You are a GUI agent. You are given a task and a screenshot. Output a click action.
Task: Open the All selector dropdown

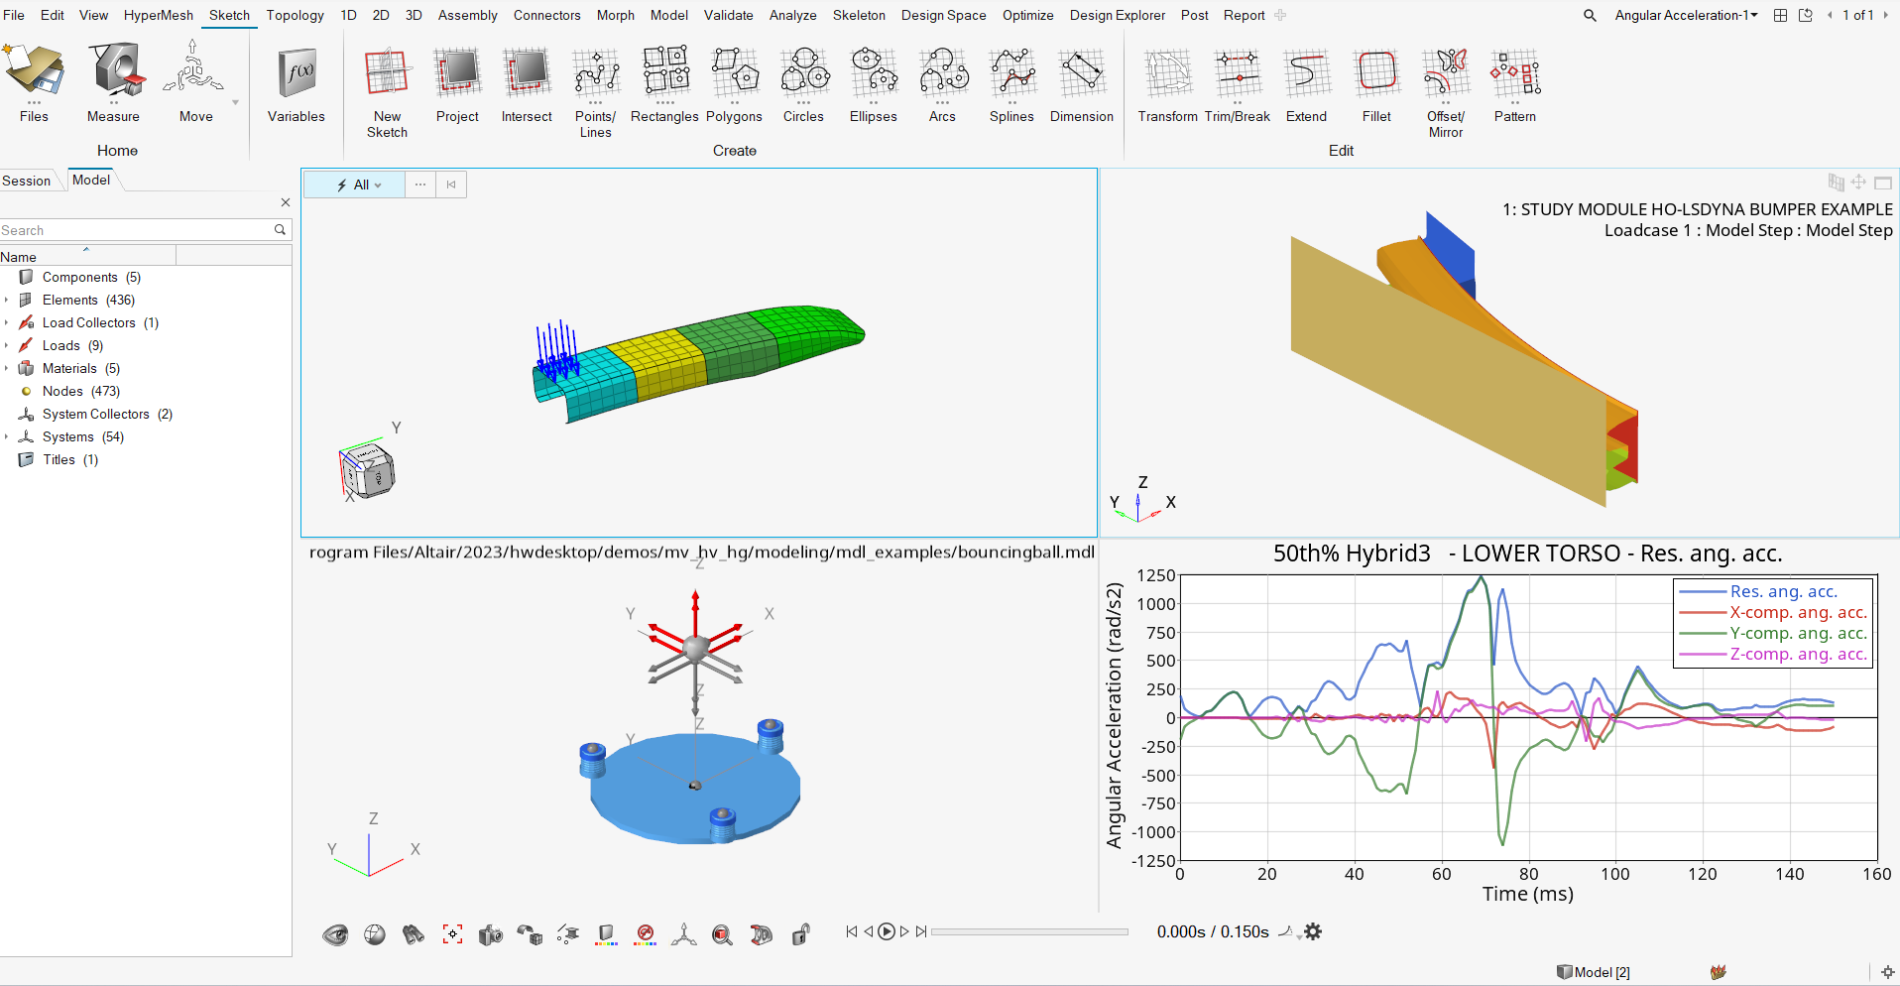point(361,185)
